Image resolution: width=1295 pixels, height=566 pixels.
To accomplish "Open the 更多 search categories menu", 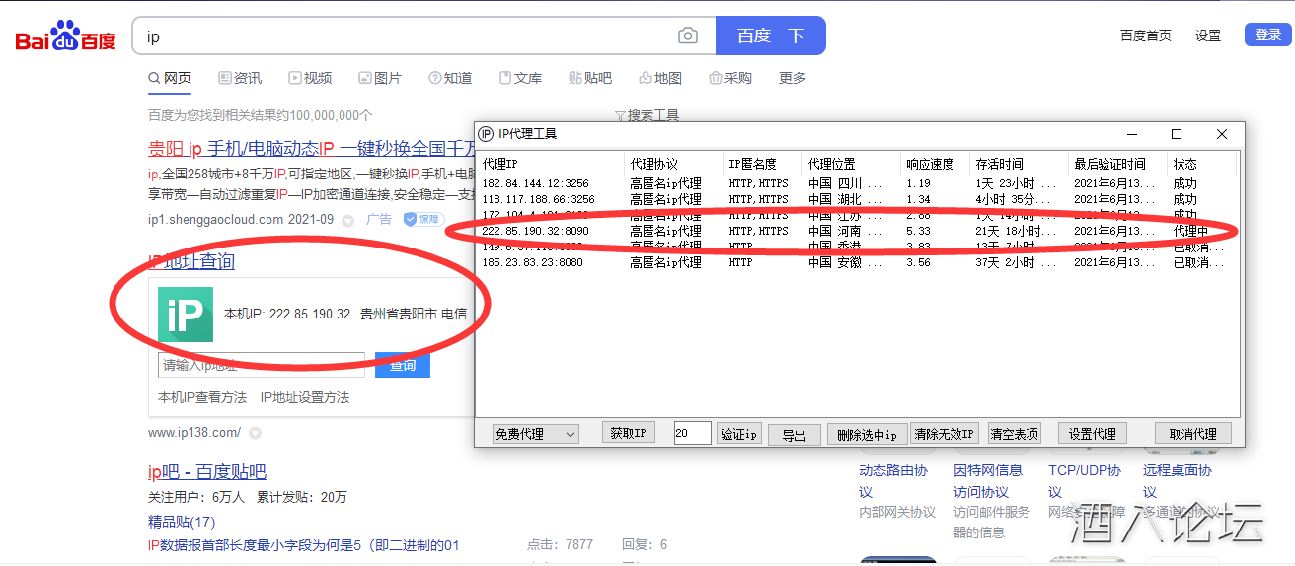I will [x=792, y=78].
